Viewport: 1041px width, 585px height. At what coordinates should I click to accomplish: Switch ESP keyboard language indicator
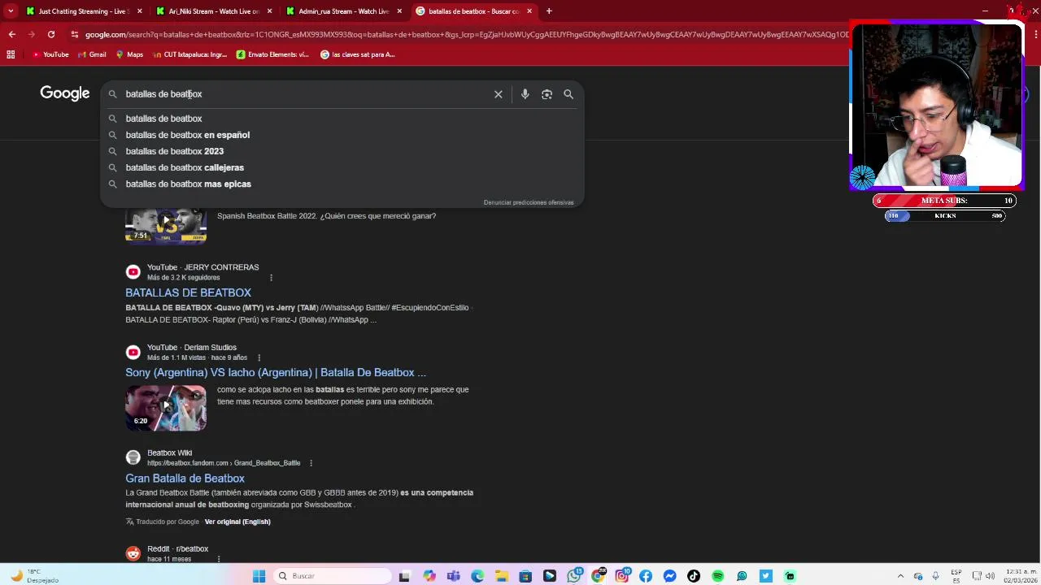tap(956, 576)
